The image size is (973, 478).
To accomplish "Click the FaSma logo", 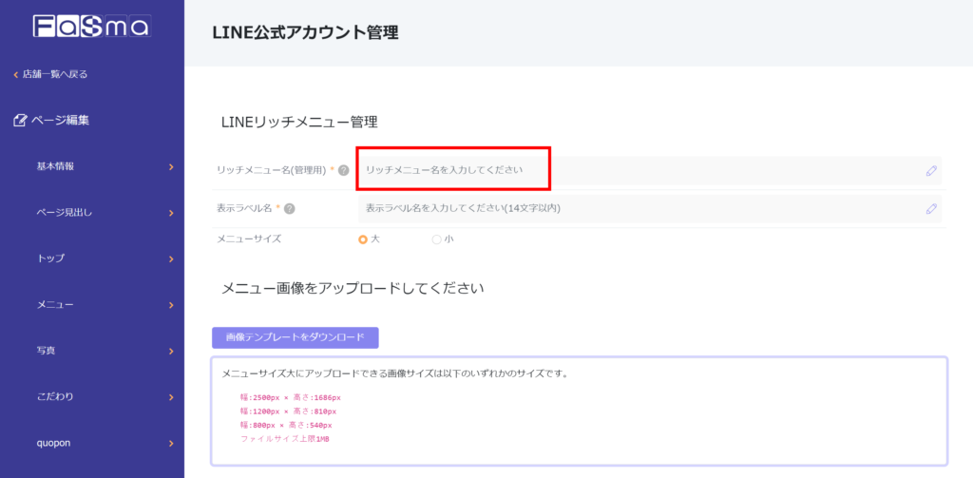I will (91, 26).
